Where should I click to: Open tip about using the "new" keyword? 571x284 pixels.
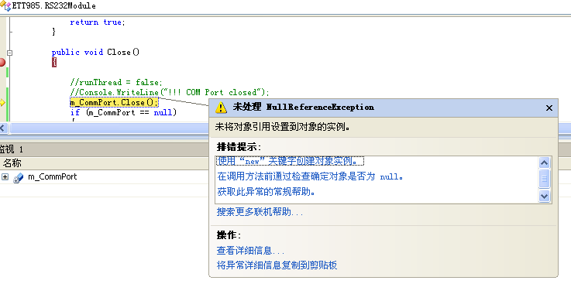(x=291, y=161)
